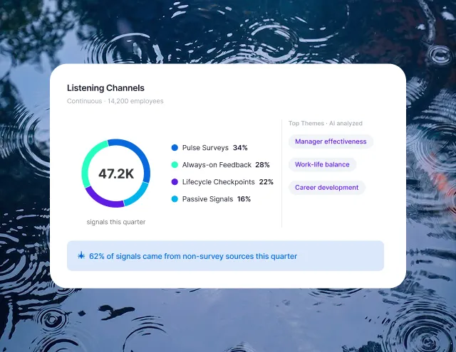Click the 22% value for Lifecycle Checkpoints

click(266, 182)
